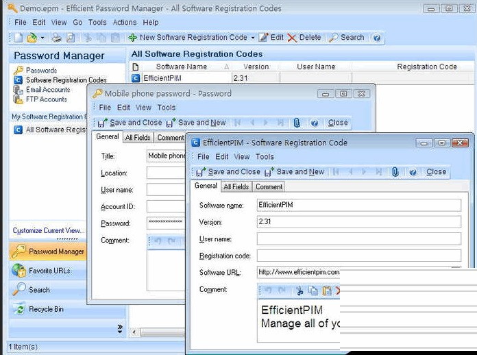Viewport: 477px width, 355px height.
Task: Open the Favorite URLs navigation pane
Action: [x=48, y=271]
